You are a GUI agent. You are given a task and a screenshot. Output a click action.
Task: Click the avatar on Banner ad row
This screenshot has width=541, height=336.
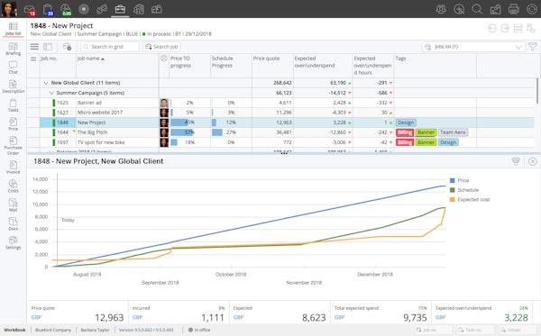164,103
